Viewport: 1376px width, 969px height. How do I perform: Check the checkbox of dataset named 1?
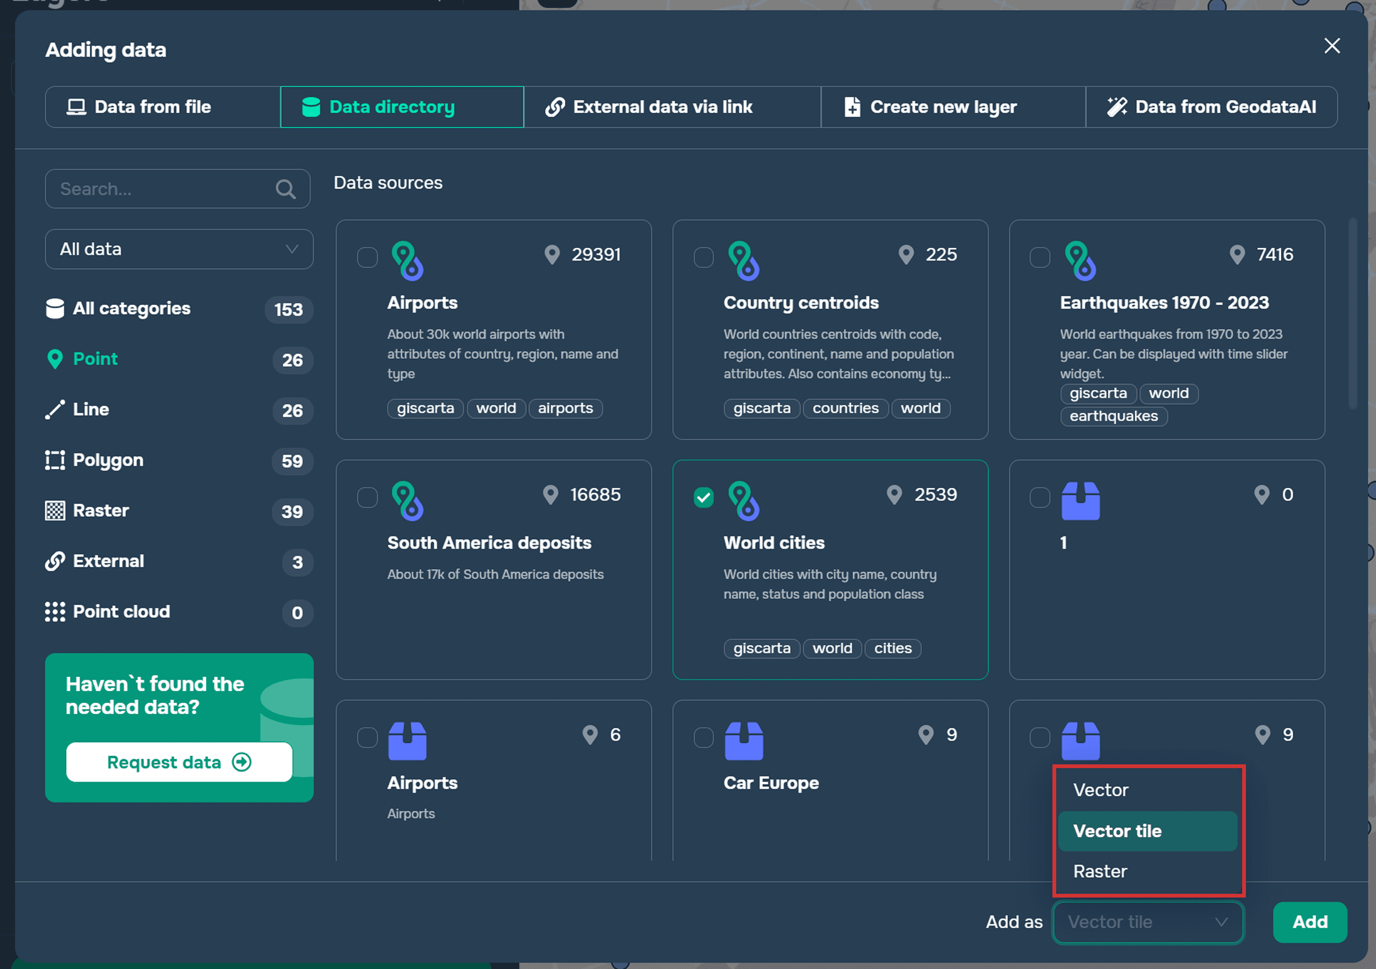pyautogui.click(x=1040, y=498)
